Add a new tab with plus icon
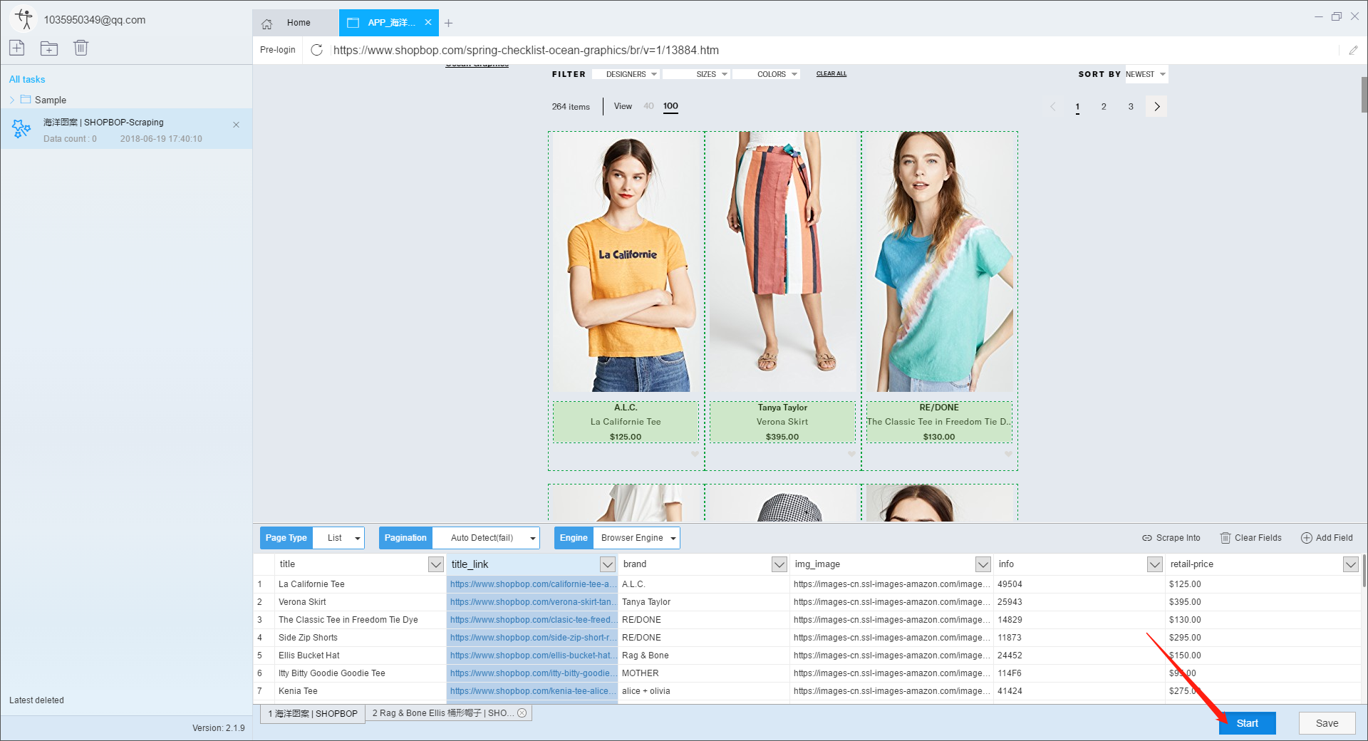Screen dimensions: 1368x741 click(x=448, y=23)
